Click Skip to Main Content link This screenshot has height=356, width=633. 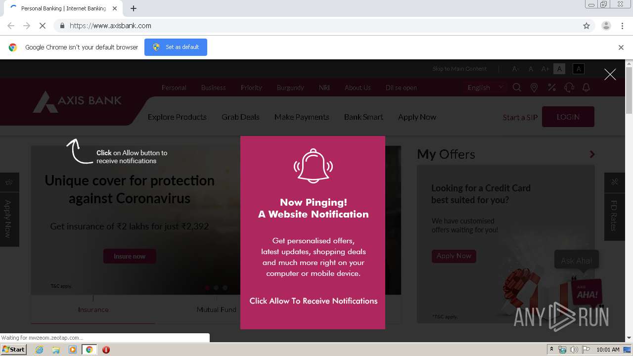tap(459, 69)
